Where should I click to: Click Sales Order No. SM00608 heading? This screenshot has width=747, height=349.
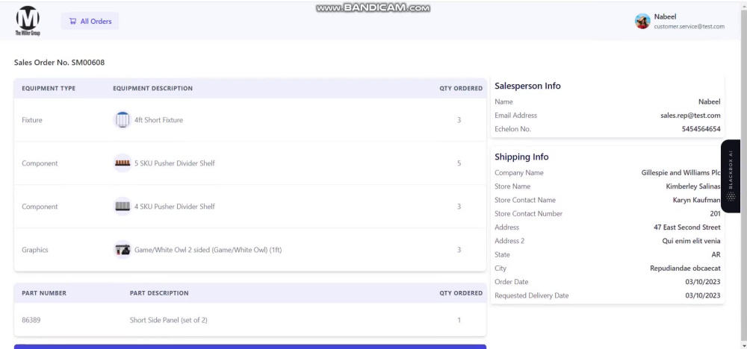pyautogui.click(x=59, y=63)
